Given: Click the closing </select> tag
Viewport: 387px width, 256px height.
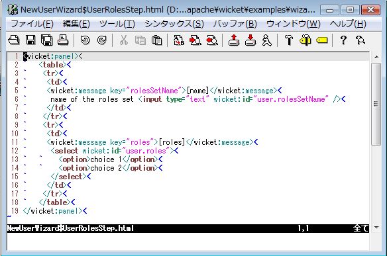Looking at the screenshot, I should [69, 177].
